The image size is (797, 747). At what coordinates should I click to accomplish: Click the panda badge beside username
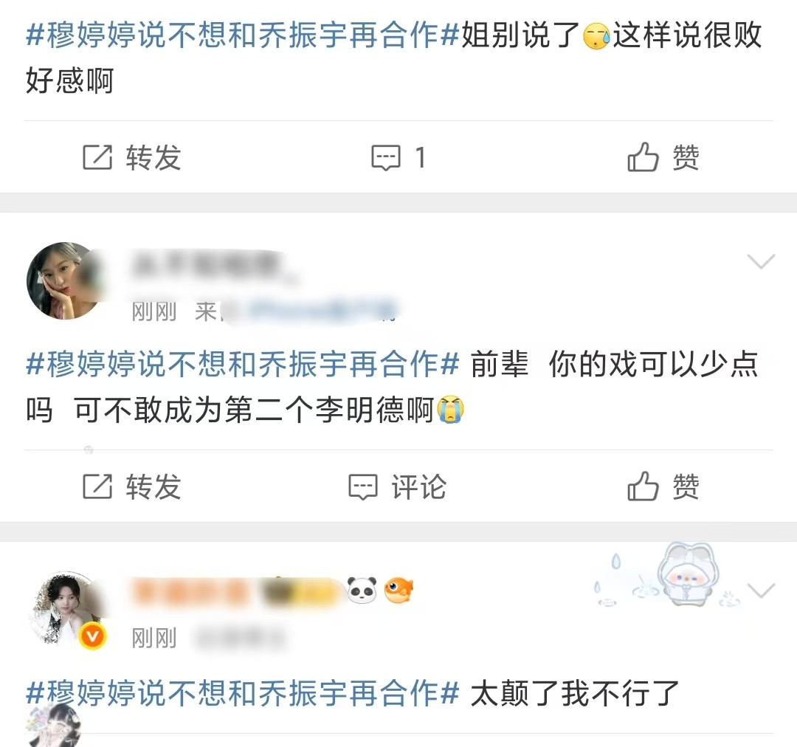point(362,590)
